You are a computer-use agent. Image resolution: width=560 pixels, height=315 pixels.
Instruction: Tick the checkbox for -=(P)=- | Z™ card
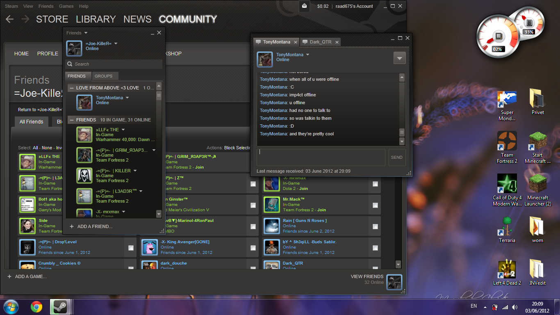coord(253,184)
